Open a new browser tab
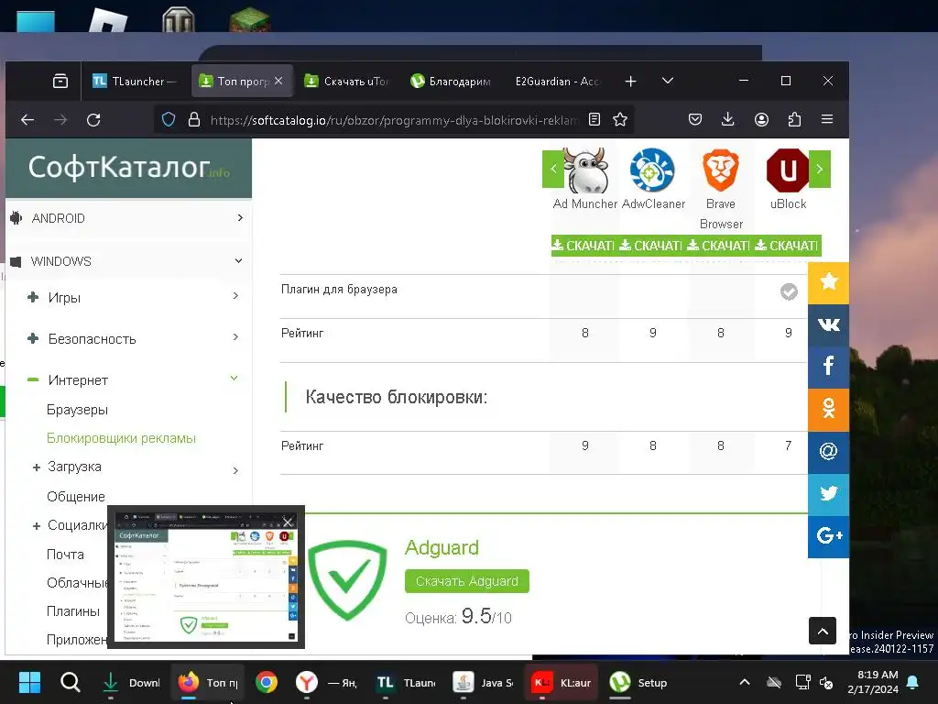938x704 pixels. coord(630,81)
